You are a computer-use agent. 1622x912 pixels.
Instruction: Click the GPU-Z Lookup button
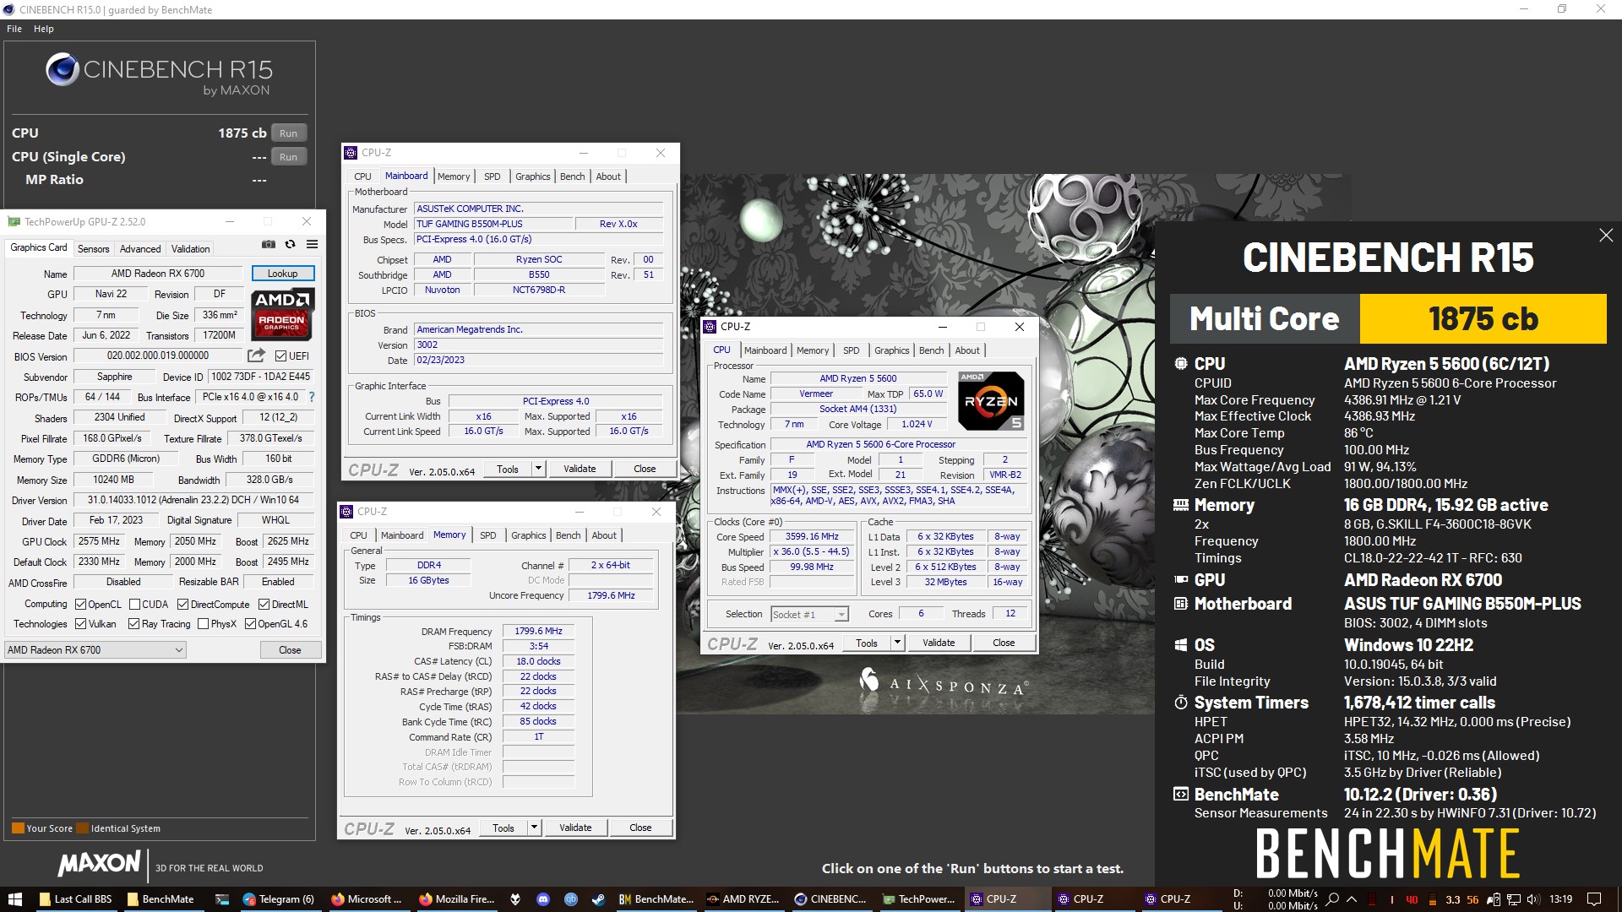283,274
